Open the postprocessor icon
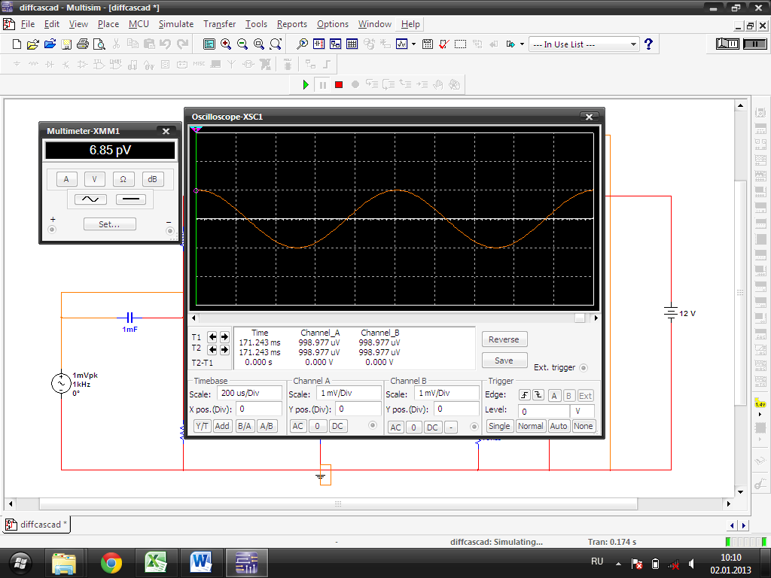Image resolution: width=771 pixels, height=578 pixels. (x=428, y=44)
